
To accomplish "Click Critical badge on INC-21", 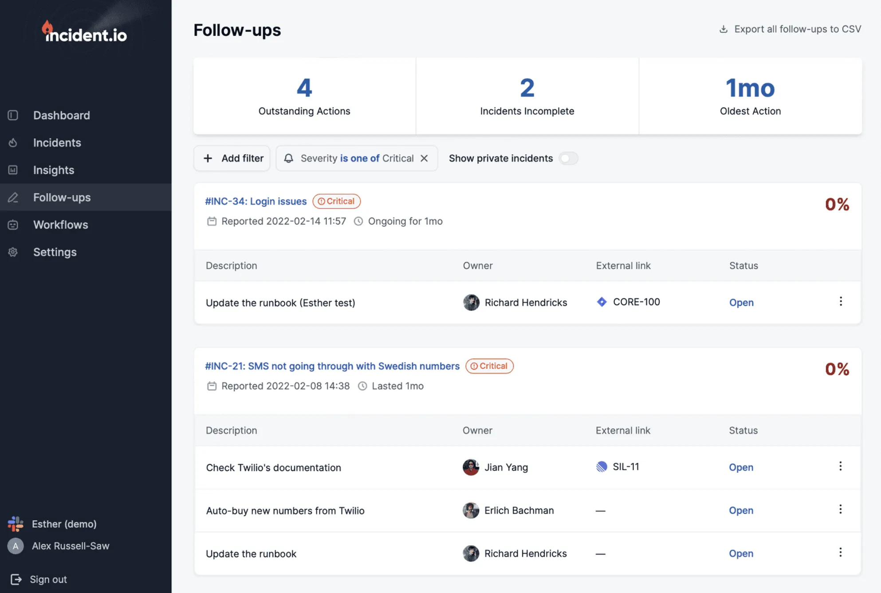I will pyautogui.click(x=490, y=366).
